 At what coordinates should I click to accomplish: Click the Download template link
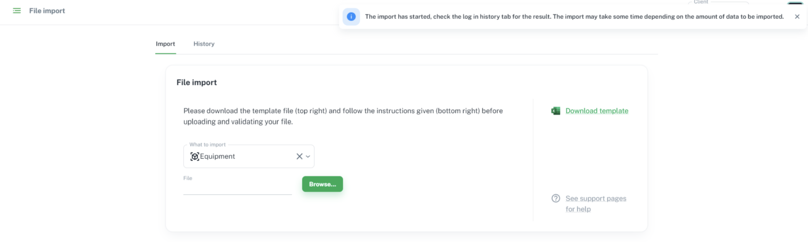coord(597,111)
